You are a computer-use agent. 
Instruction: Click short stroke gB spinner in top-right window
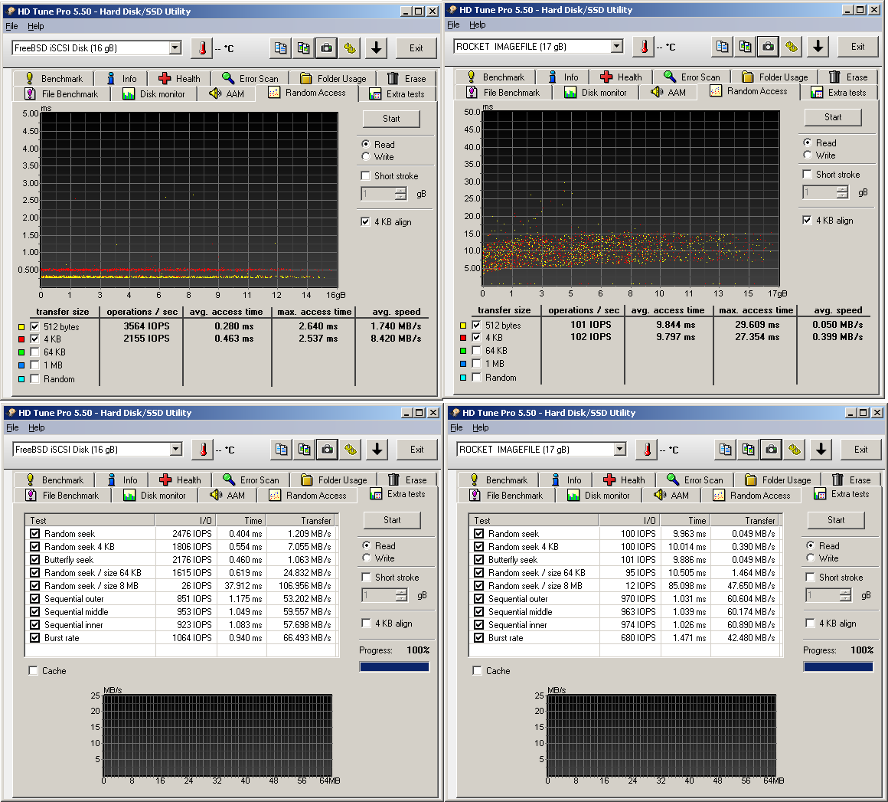point(843,192)
